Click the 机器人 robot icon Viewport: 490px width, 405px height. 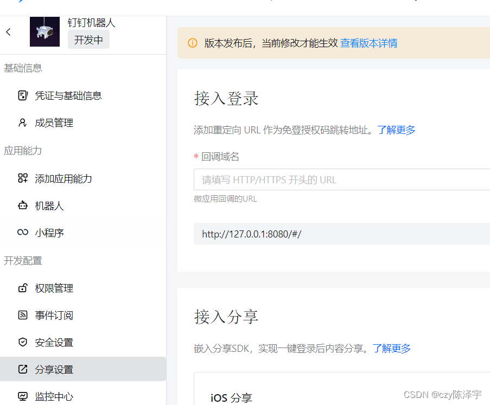pyautogui.click(x=22, y=205)
